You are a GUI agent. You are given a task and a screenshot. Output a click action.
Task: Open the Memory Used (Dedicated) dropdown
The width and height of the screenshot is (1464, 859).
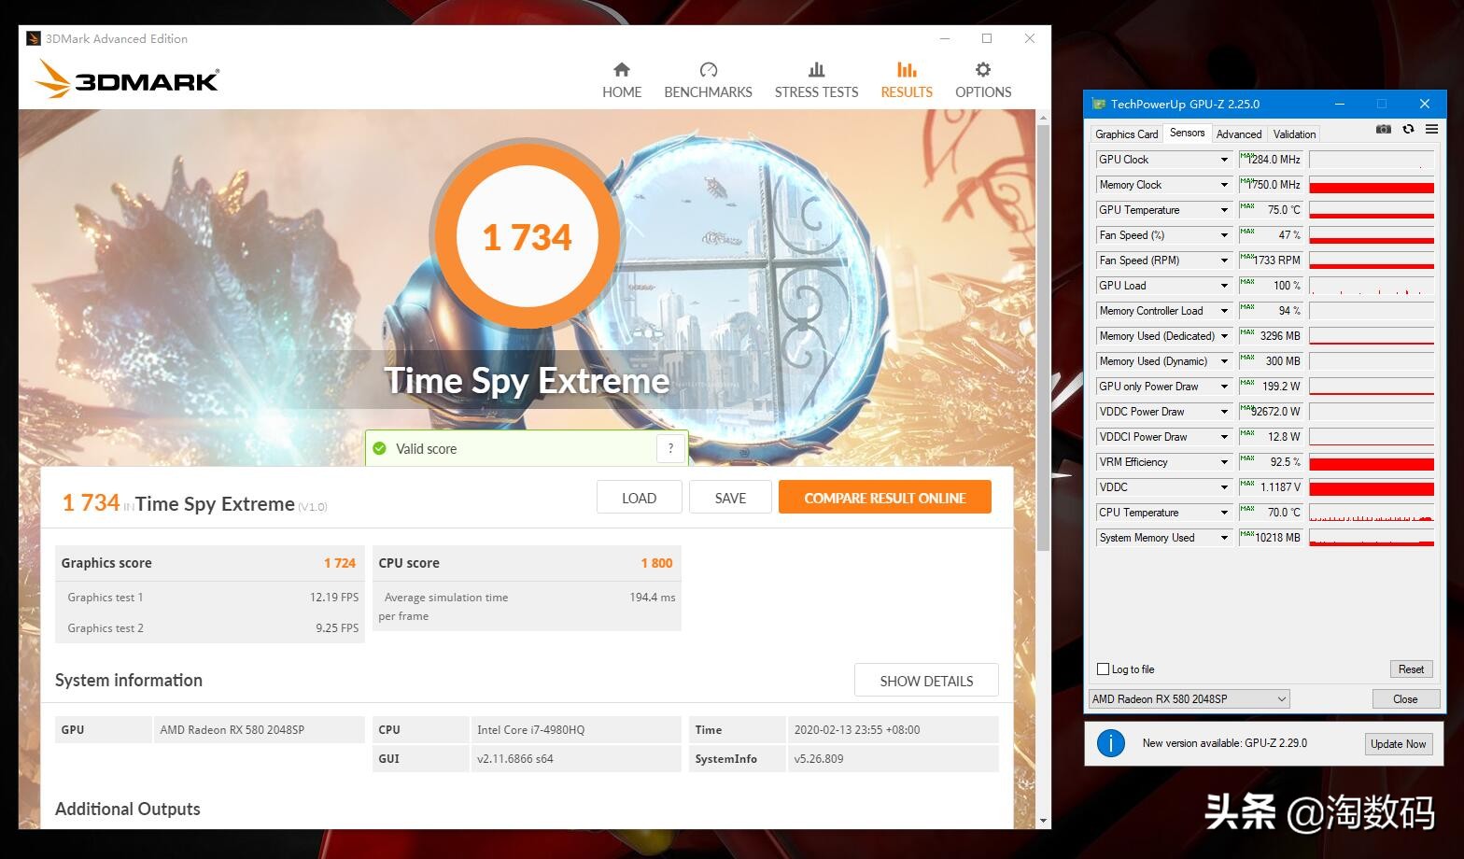pos(1224,336)
